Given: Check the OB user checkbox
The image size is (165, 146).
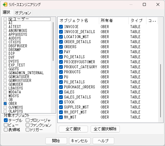Looking at the screenshot, I should [5, 100].
